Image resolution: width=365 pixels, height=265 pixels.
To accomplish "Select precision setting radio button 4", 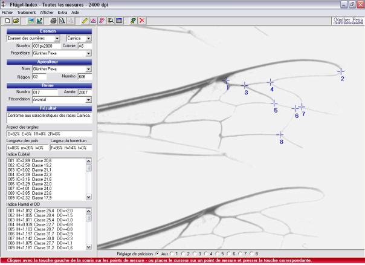I will pyautogui.click(x=207, y=253).
